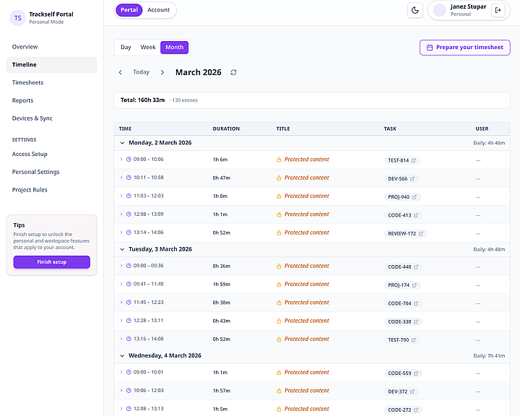The height and width of the screenshot is (416, 520).
Task: Click the clock icon for 09:00 – 10:06 entry
Action: coord(129,159)
